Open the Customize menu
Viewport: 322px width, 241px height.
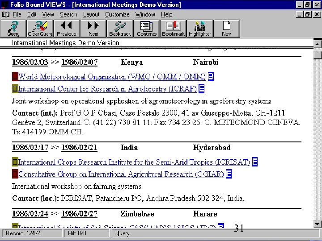(117, 15)
